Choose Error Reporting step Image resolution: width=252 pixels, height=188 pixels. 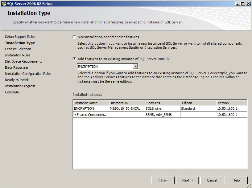(16, 67)
